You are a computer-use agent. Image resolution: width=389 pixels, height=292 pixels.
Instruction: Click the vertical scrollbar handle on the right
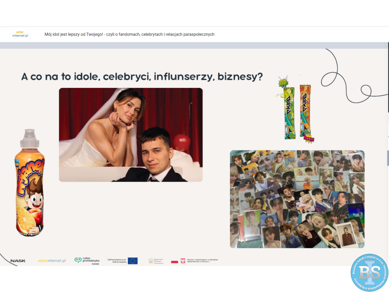point(388,157)
